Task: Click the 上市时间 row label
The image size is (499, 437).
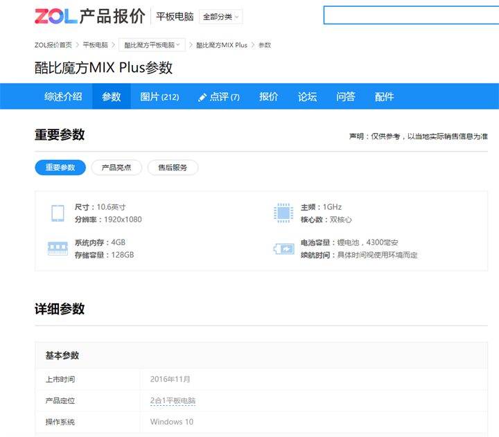Action: pos(60,379)
